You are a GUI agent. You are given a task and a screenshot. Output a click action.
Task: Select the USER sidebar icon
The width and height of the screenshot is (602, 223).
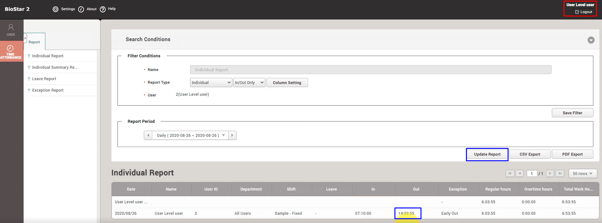point(11,30)
